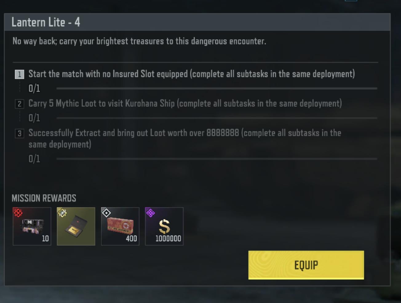The width and height of the screenshot is (401, 303).
Task: Click the progress bar under subtask 1
Action: pyautogui.click(x=217, y=88)
